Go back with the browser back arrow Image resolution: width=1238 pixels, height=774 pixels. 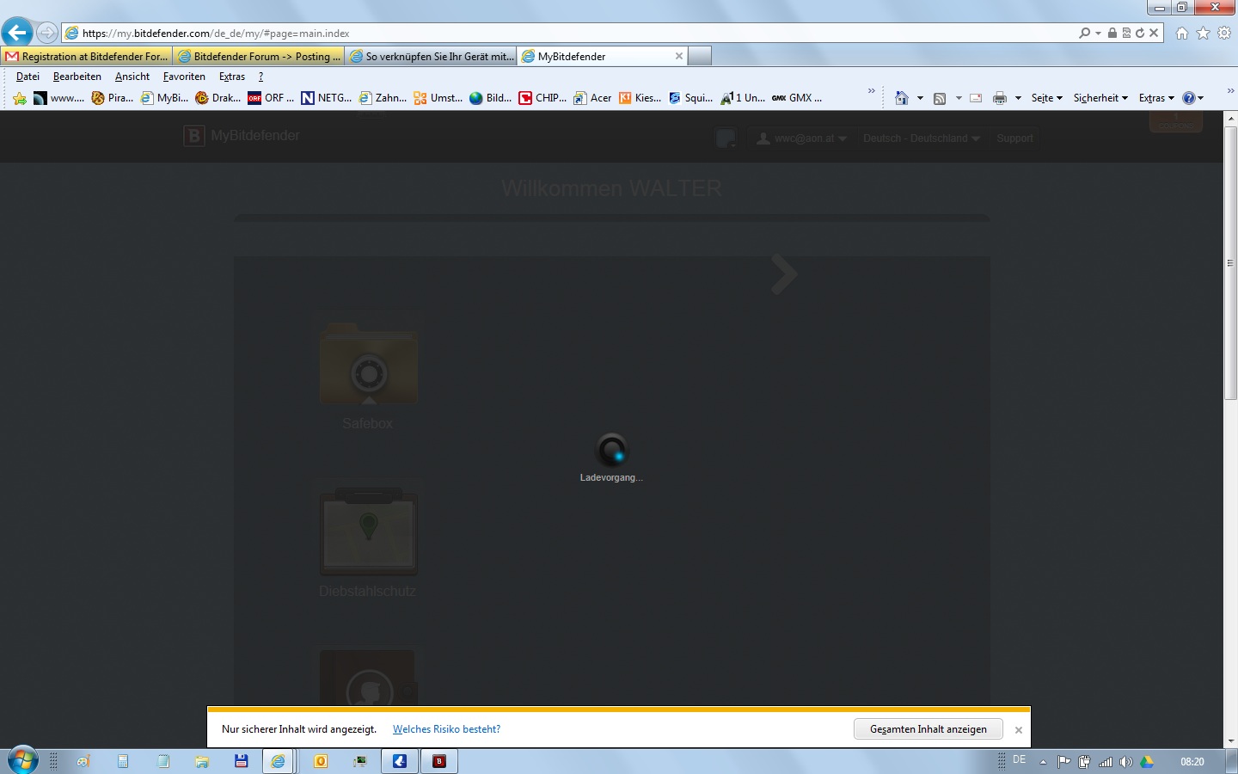click(17, 33)
